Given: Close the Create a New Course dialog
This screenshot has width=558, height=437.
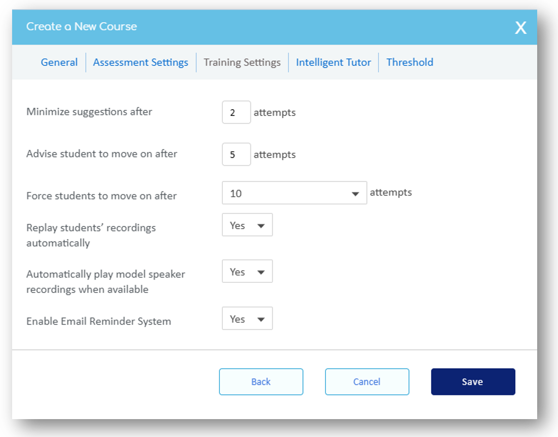Looking at the screenshot, I should [520, 28].
